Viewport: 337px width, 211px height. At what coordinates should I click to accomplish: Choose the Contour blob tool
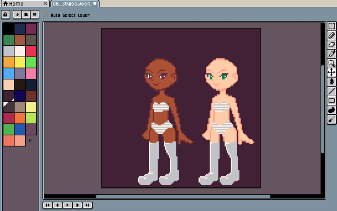coord(332,110)
